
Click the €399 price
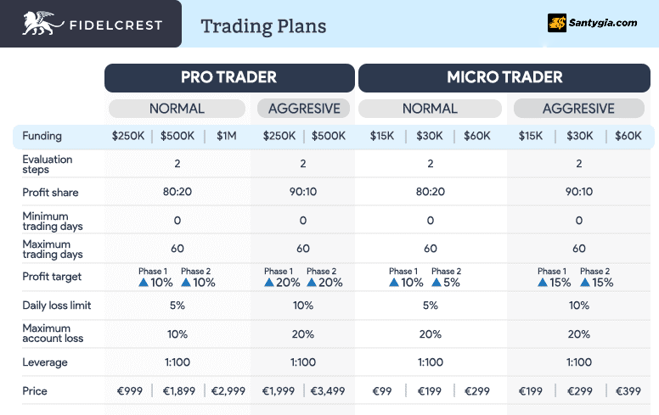(628, 391)
